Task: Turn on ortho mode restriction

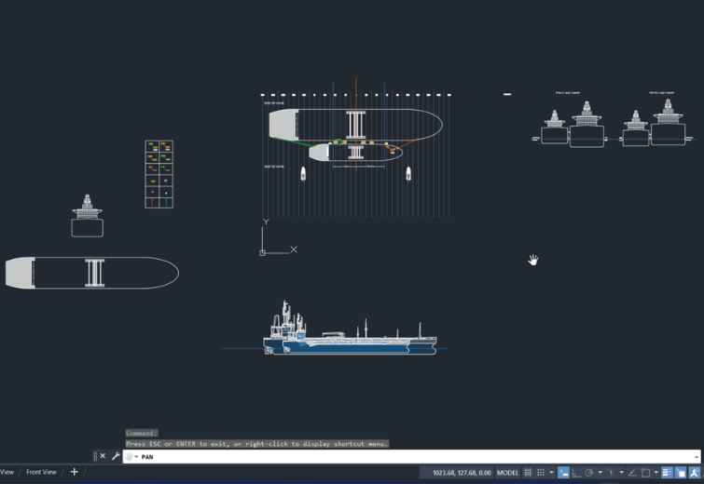Action: (576, 473)
